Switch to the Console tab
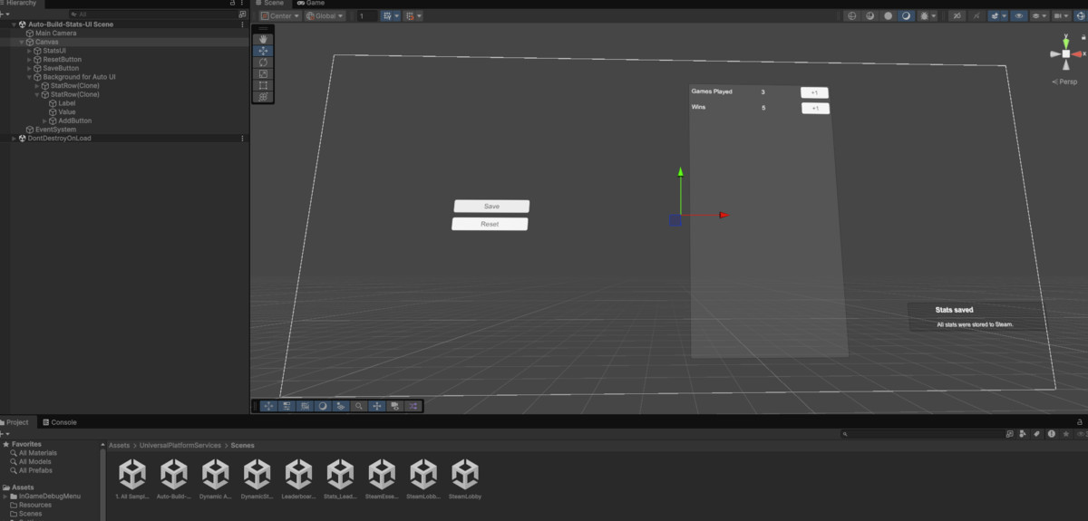 [63, 422]
